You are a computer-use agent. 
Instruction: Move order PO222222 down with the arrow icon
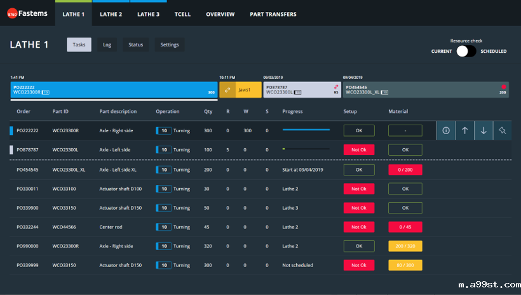click(484, 130)
